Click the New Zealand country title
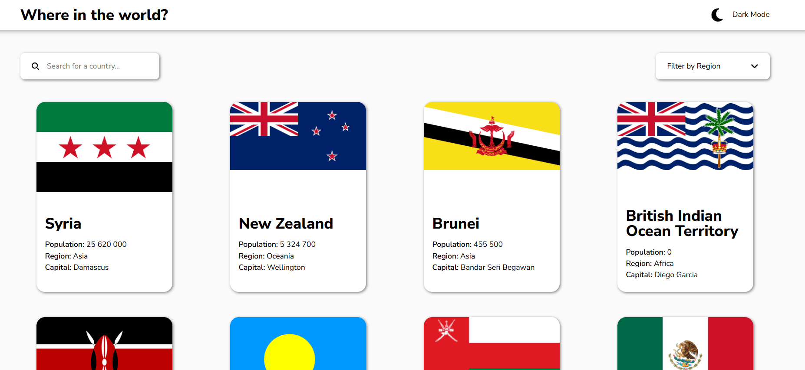Screen dimensions: 805x370 pyautogui.click(x=286, y=223)
